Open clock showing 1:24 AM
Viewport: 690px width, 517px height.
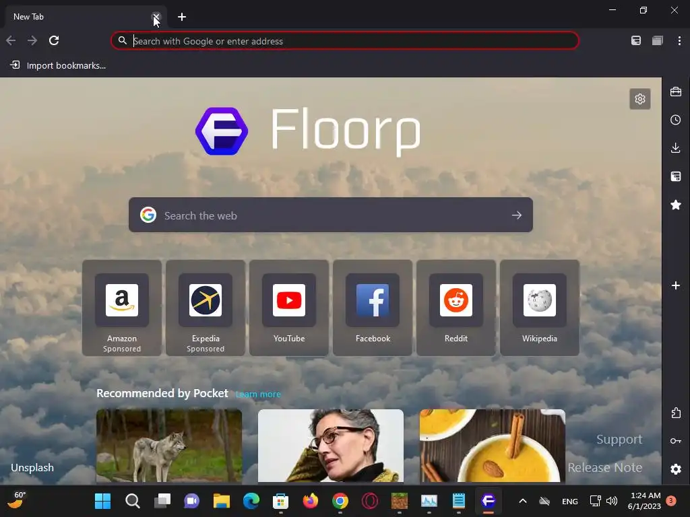click(644, 501)
